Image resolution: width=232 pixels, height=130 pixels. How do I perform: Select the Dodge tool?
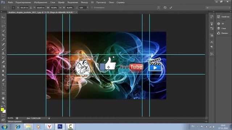[3, 75]
